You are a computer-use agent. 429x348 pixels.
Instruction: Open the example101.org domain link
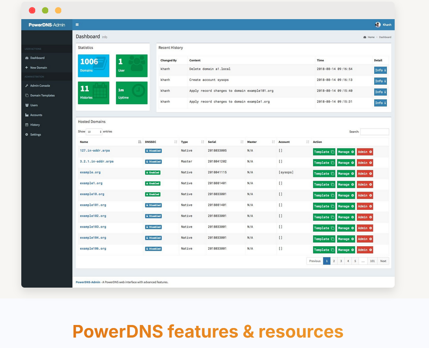(93, 205)
